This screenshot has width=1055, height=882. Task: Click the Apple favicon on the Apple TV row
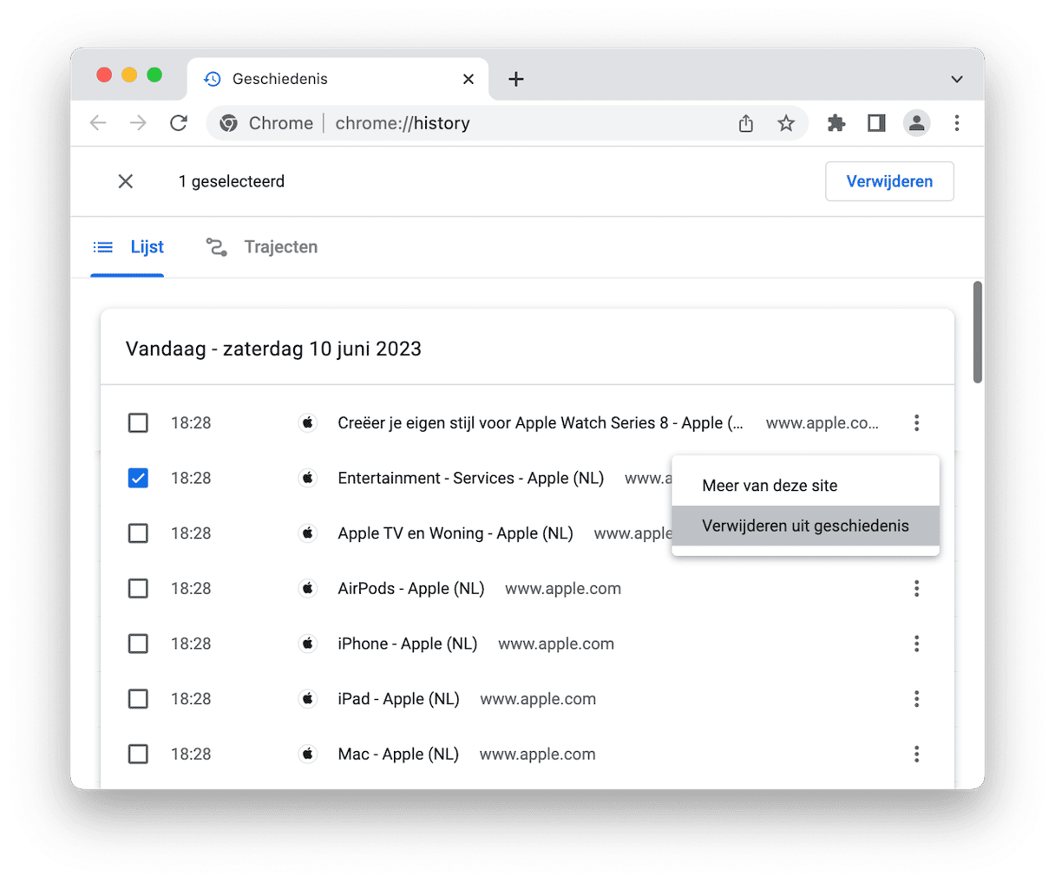[308, 533]
